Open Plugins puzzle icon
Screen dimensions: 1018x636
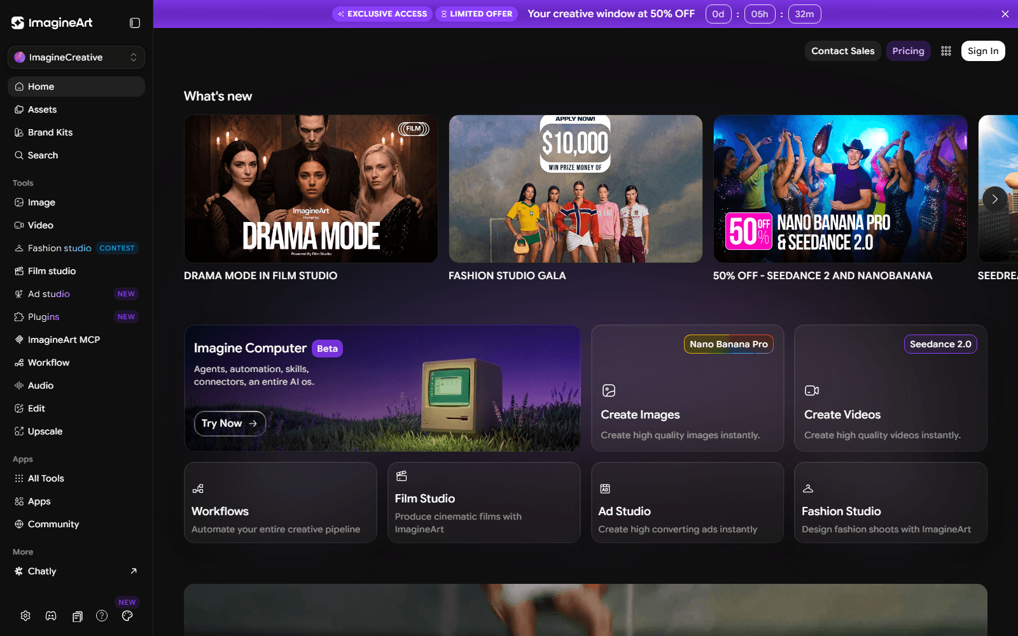coord(19,317)
